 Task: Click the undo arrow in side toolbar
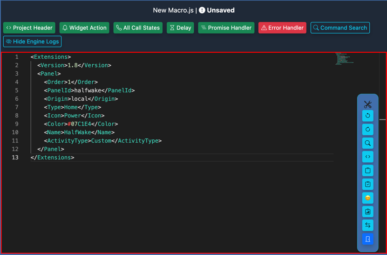(367, 116)
